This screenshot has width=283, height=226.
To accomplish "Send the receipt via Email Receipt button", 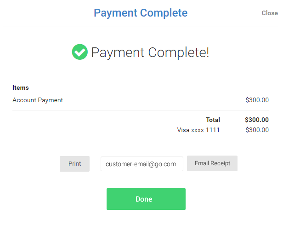I will click(x=212, y=163).
